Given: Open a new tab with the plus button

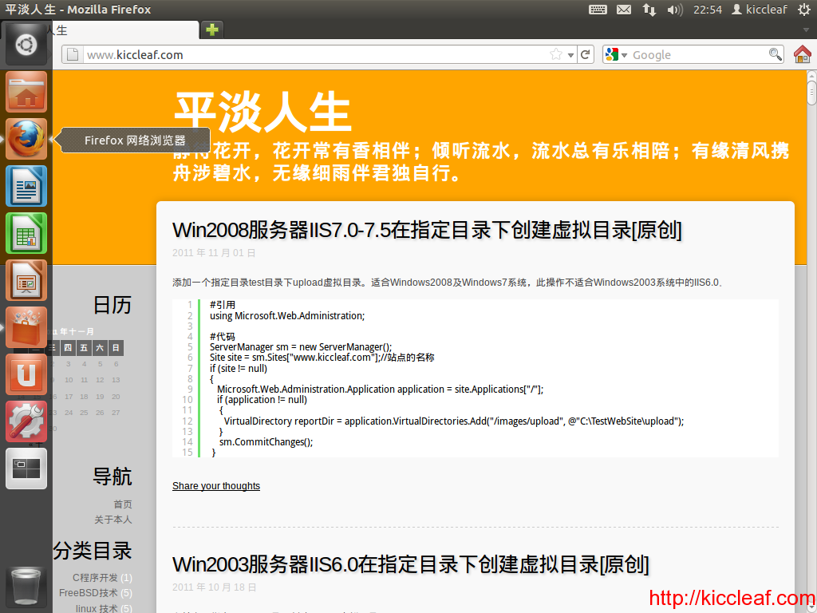Looking at the screenshot, I should 212,30.
